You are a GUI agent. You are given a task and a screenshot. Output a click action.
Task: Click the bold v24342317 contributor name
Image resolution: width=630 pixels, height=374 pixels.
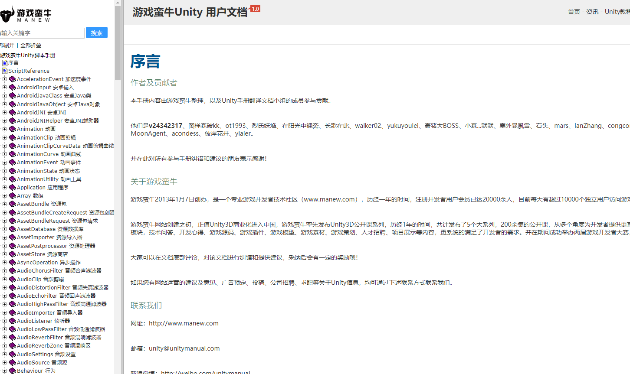(x=166, y=126)
